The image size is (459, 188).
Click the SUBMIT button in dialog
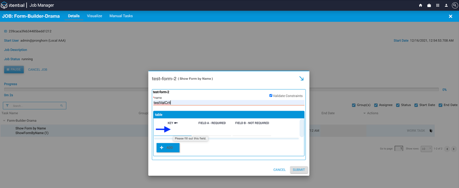pos(299,170)
